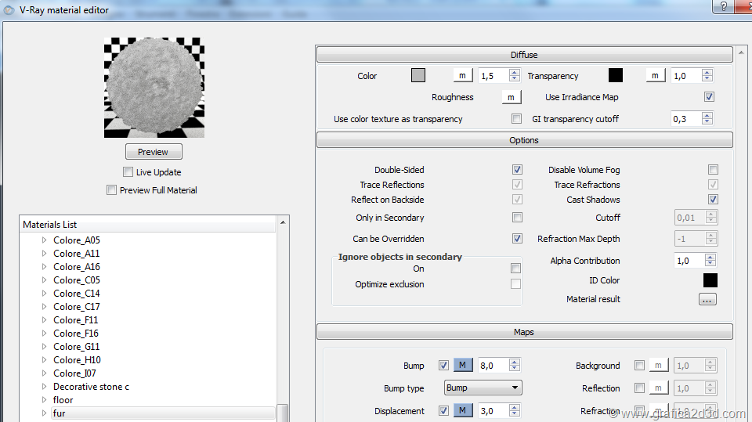Disable the Cast Shadows checkbox
752x422 pixels.
click(713, 200)
